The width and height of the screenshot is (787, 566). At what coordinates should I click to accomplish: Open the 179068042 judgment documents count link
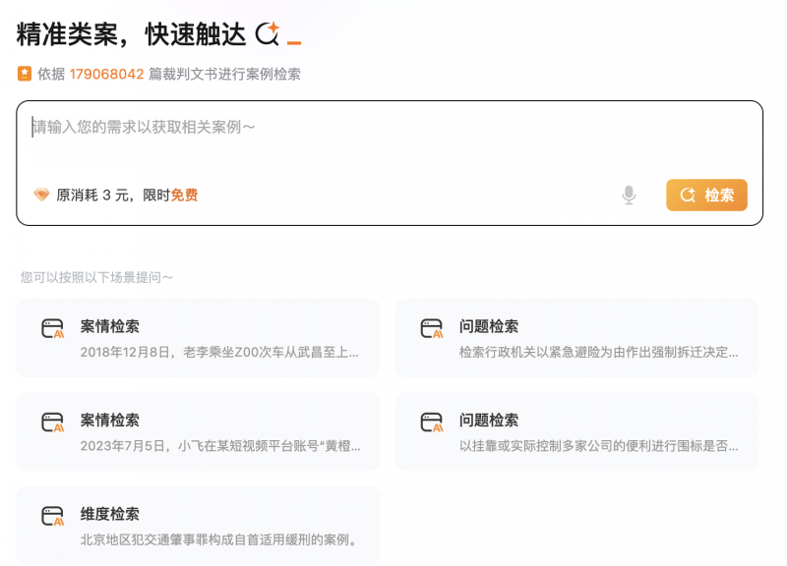(x=106, y=74)
